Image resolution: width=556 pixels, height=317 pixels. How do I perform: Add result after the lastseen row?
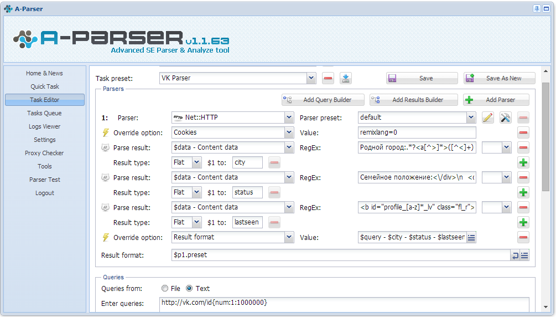tap(523, 222)
